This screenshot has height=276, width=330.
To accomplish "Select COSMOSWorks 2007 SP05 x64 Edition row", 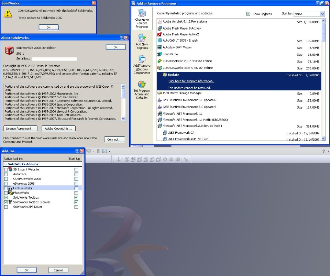I will pos(239,68).
